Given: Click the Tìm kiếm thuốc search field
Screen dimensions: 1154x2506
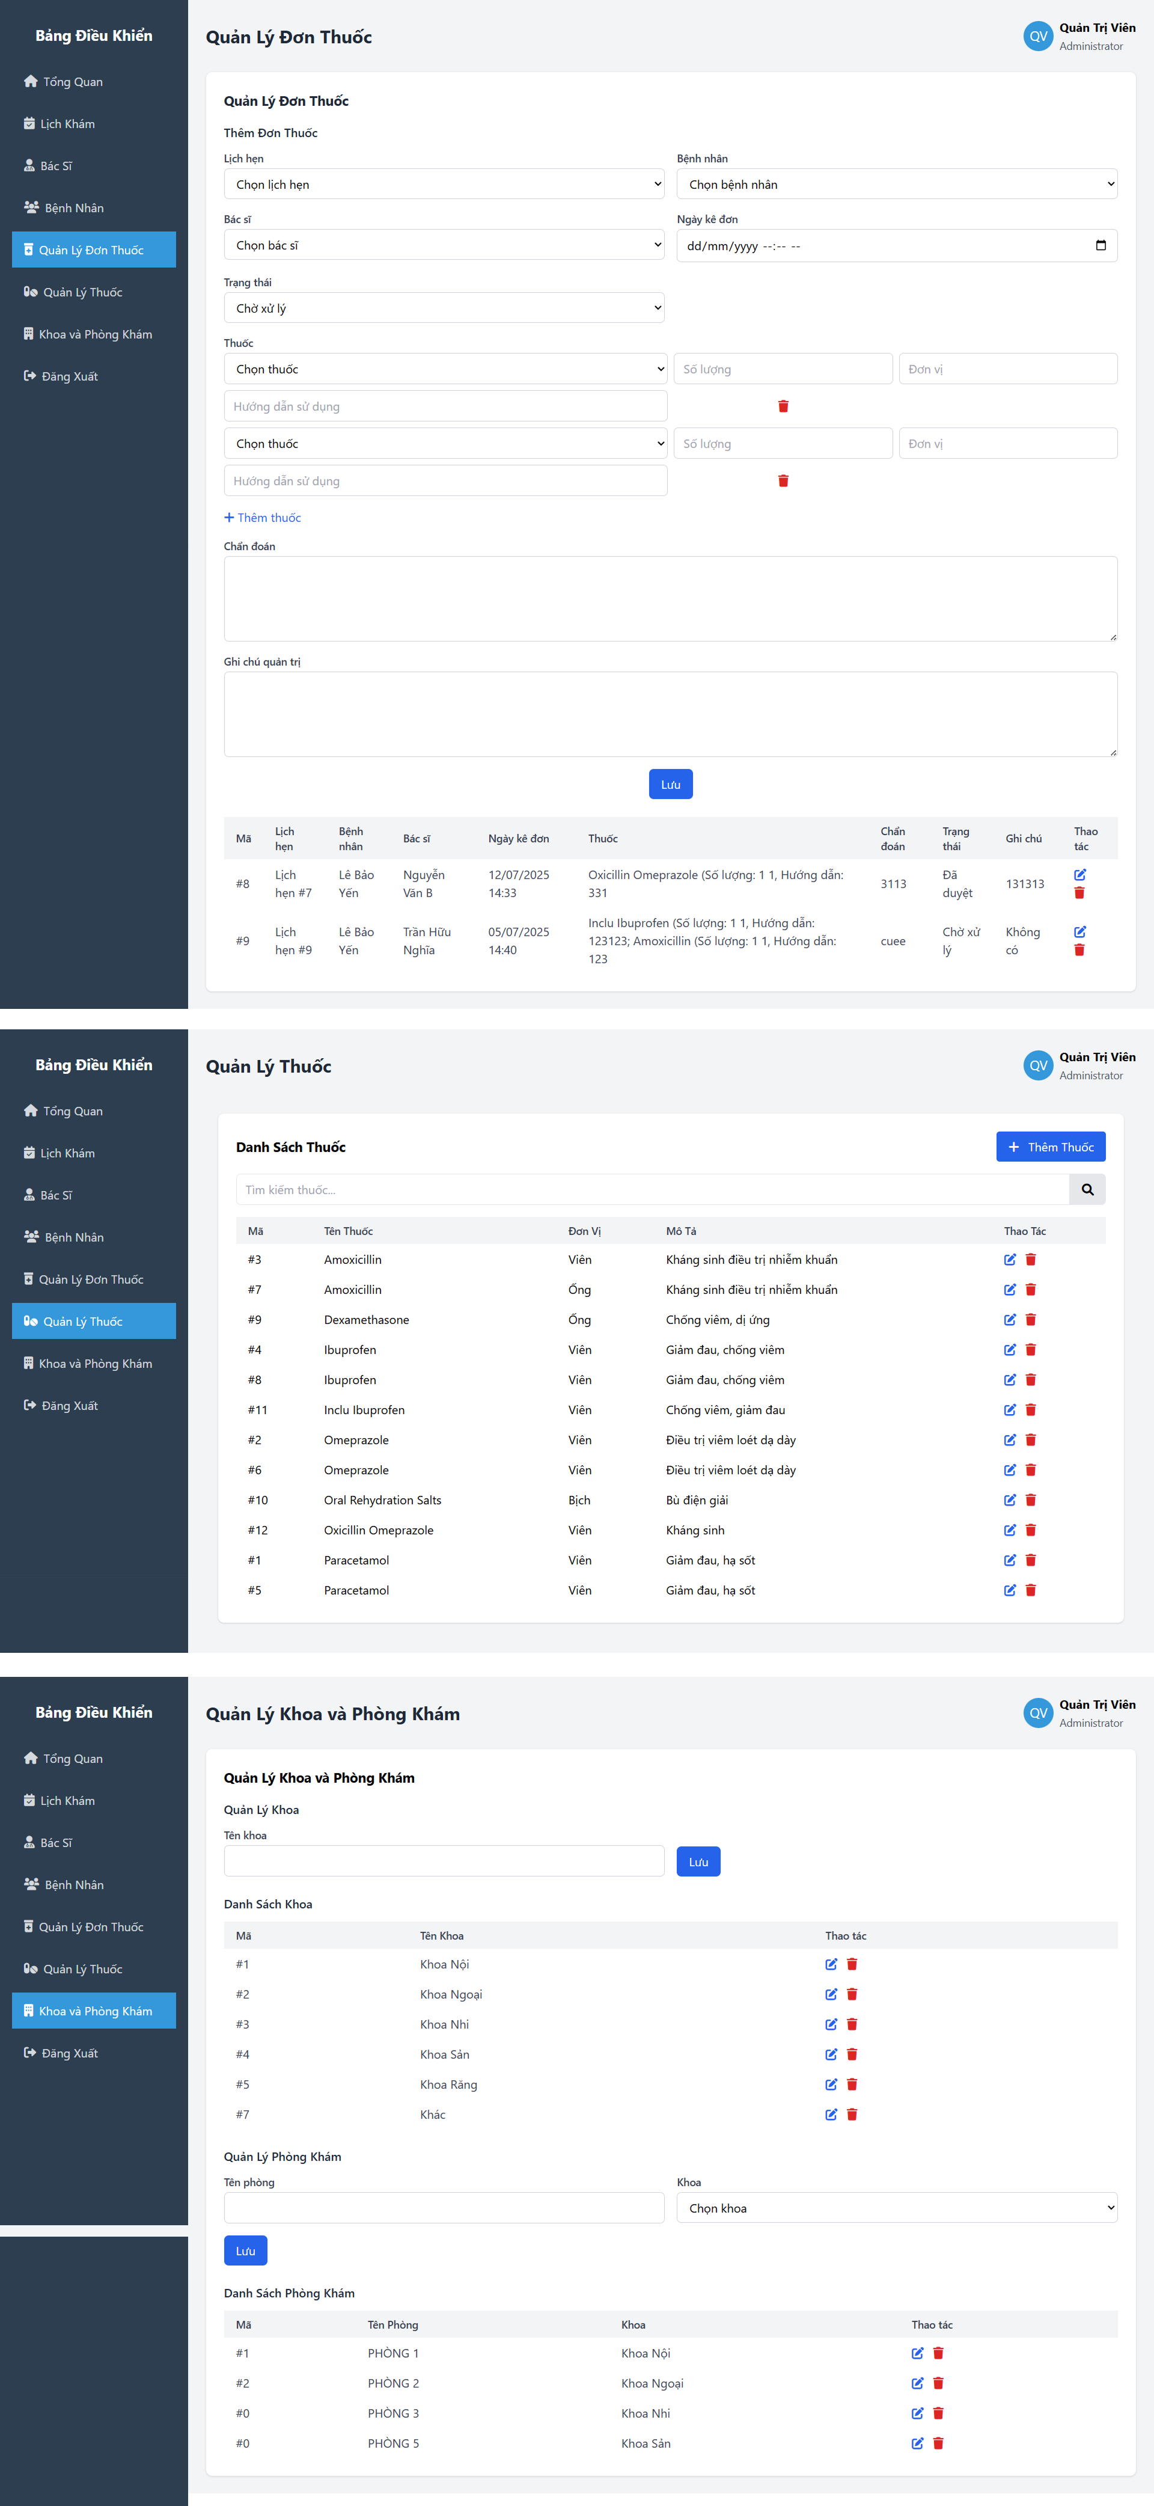Looking at the screenshot, I should click(652, 1189).
